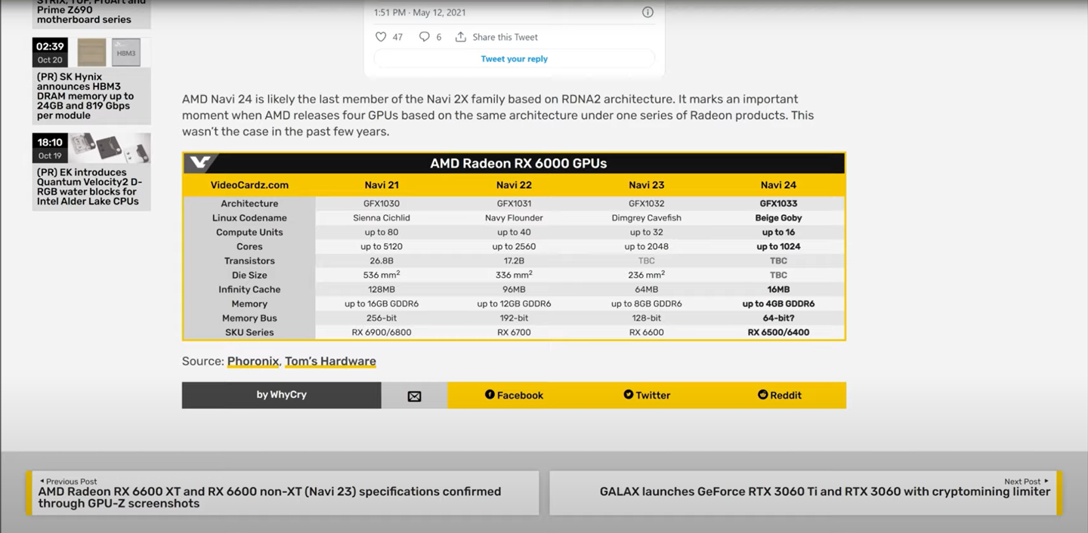1088x533 pixels.
Task: Open the Phoronix source link
Action: point(253,362)
